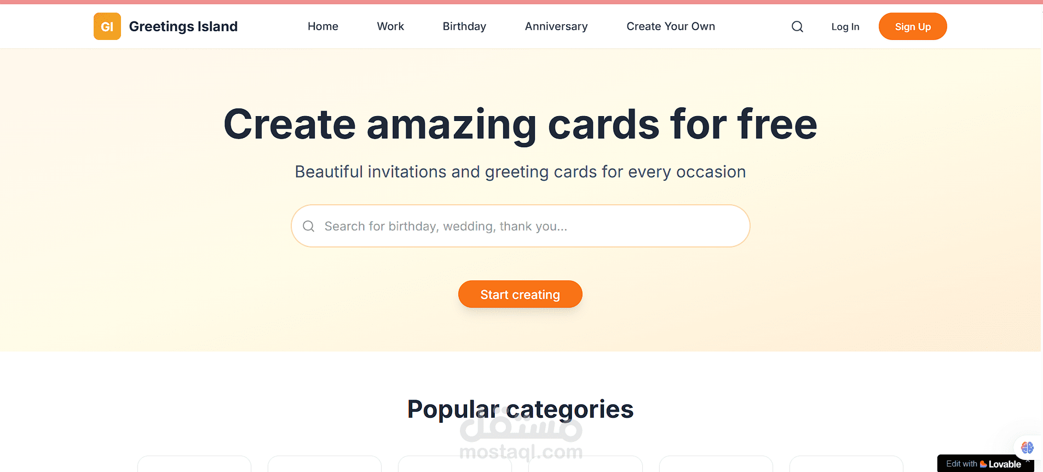The image size is (1043, 472).
Task: Select the Birthday navigation item
Action: click(464, 26)
